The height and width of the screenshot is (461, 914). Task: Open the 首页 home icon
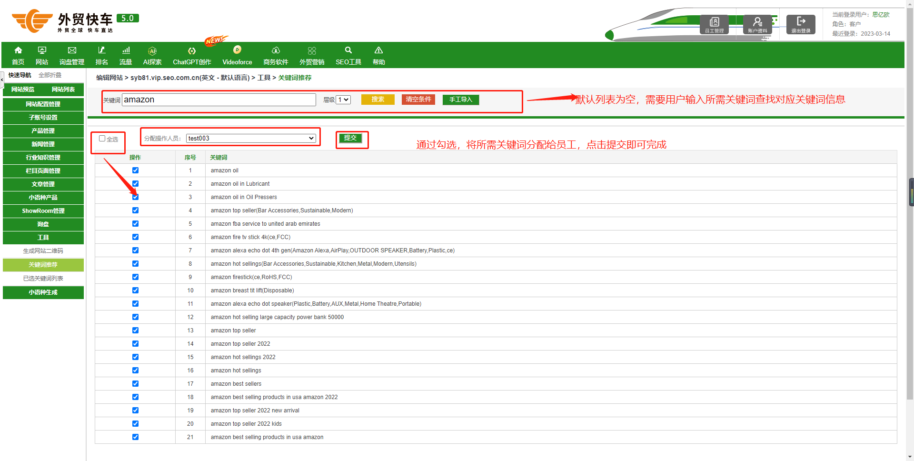[x=18, y=50]
